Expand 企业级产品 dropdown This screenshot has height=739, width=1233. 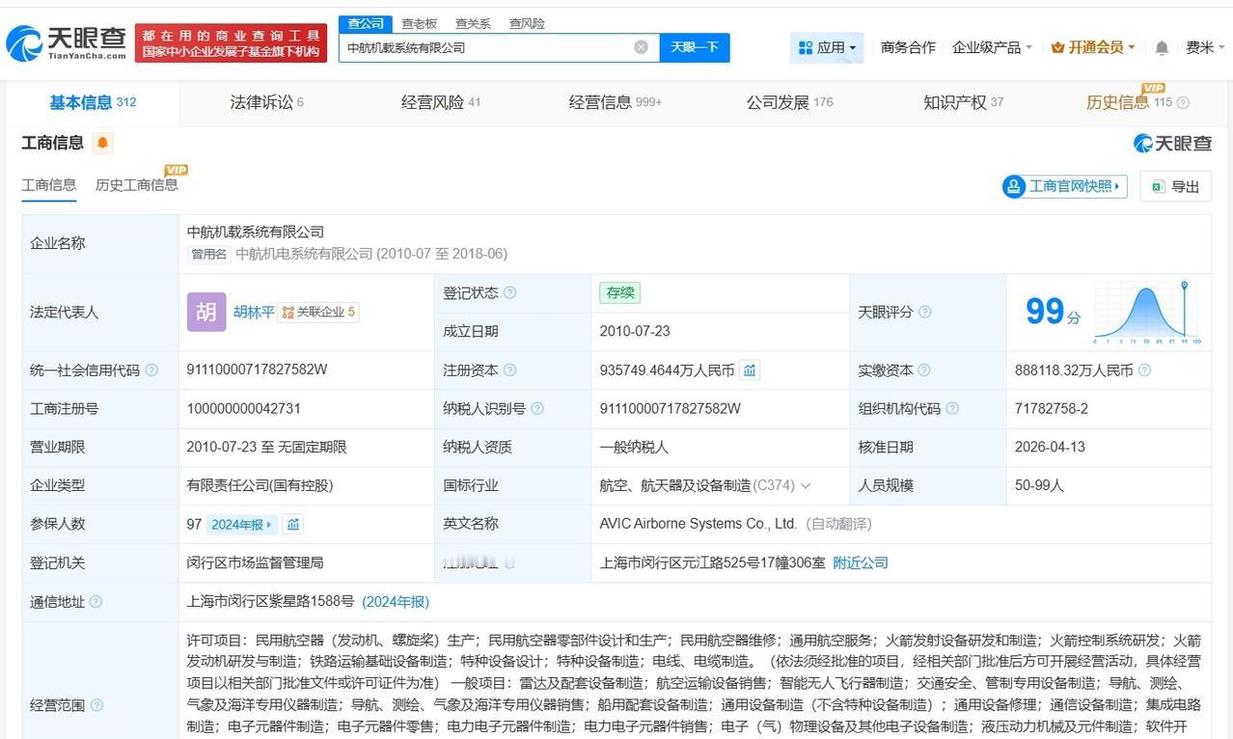[x=992, y=47]
